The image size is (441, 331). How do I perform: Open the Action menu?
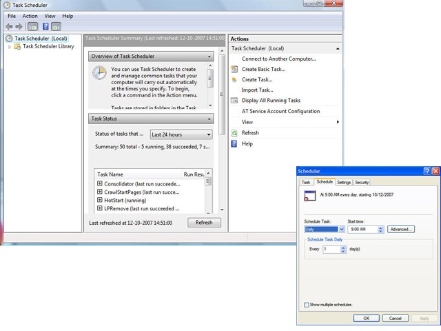pos(30,16)
